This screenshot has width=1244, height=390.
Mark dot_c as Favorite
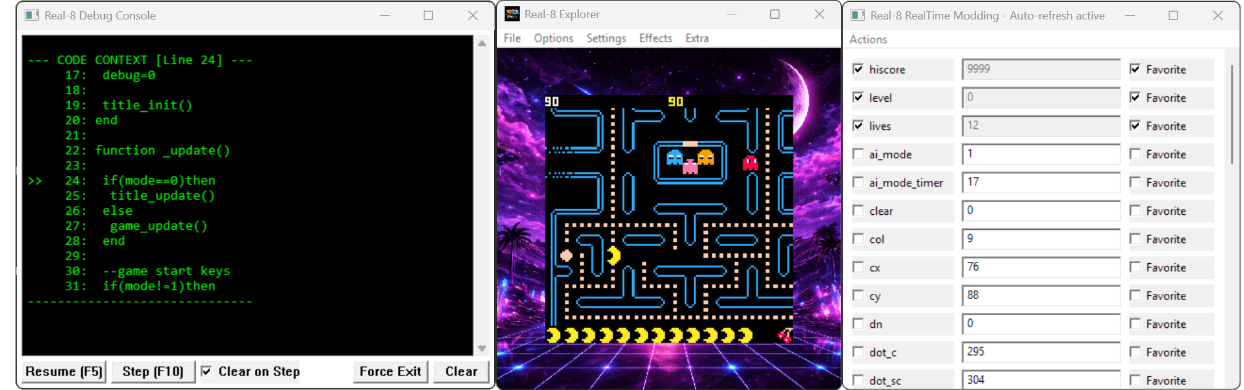coord(1135,352)
